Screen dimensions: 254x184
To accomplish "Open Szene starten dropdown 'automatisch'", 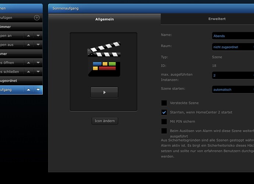I will pos(233,89).
